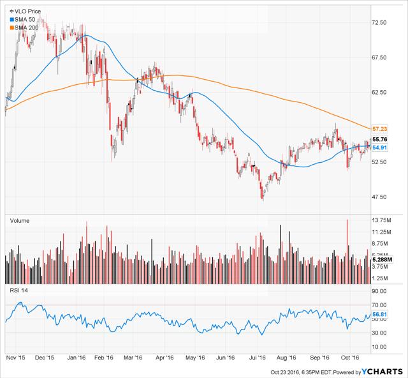
Task: Click the Jun '16 date label
Action: (x=225, y=358)
